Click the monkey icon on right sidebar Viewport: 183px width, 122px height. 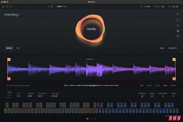point(178,36)
